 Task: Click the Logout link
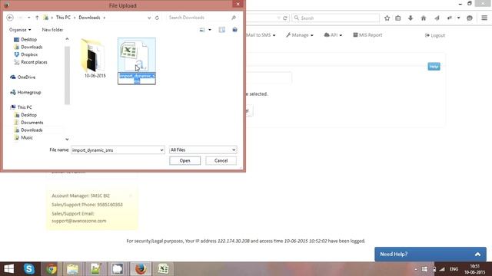[x=435, y=35]
